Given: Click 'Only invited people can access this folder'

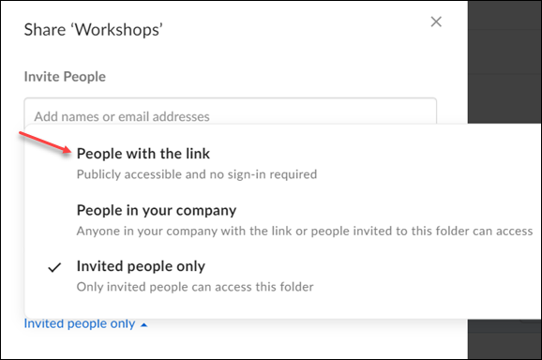Looking at the screenshot, I should pyautogui.click(x=195, y=287).
